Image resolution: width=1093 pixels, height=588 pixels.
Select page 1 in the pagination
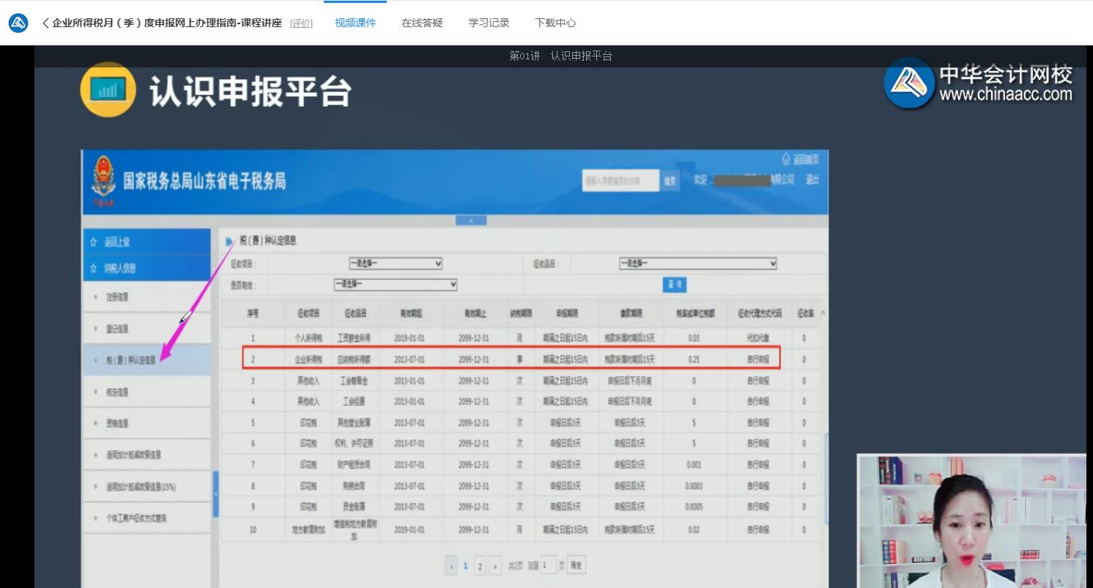pos(465,566)
